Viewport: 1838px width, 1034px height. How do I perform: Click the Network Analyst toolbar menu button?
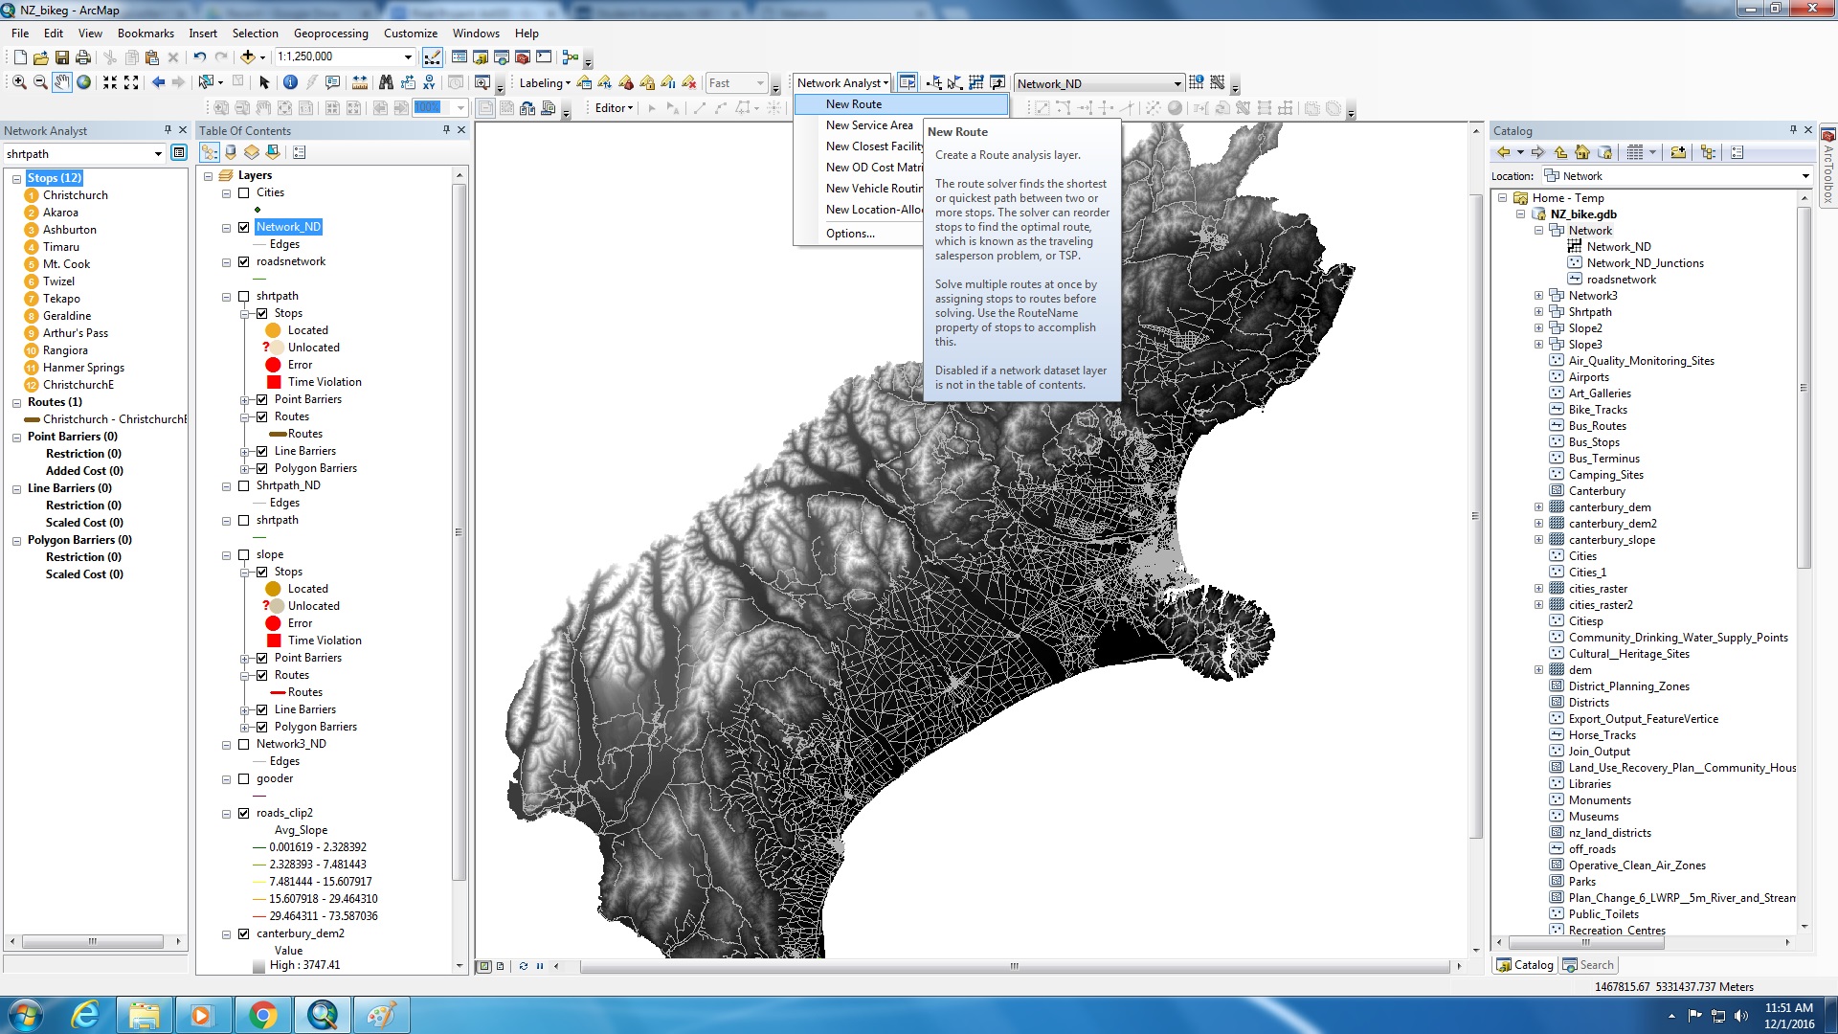pyautogui.click(x=842, y=83)
